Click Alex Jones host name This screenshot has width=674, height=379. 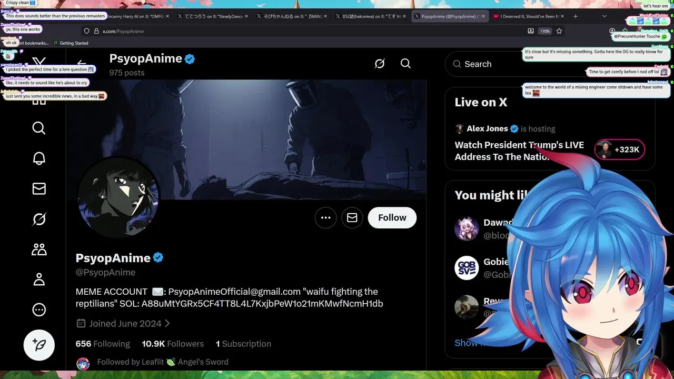point(487,128)
